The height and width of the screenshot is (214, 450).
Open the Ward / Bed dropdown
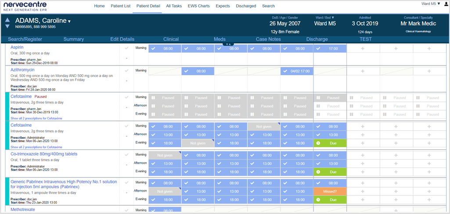pyautogui.click(x=325, y=18)
